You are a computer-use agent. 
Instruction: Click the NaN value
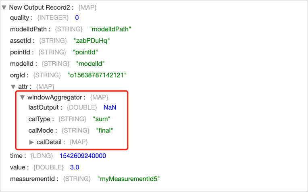click(x=110, y=108)
